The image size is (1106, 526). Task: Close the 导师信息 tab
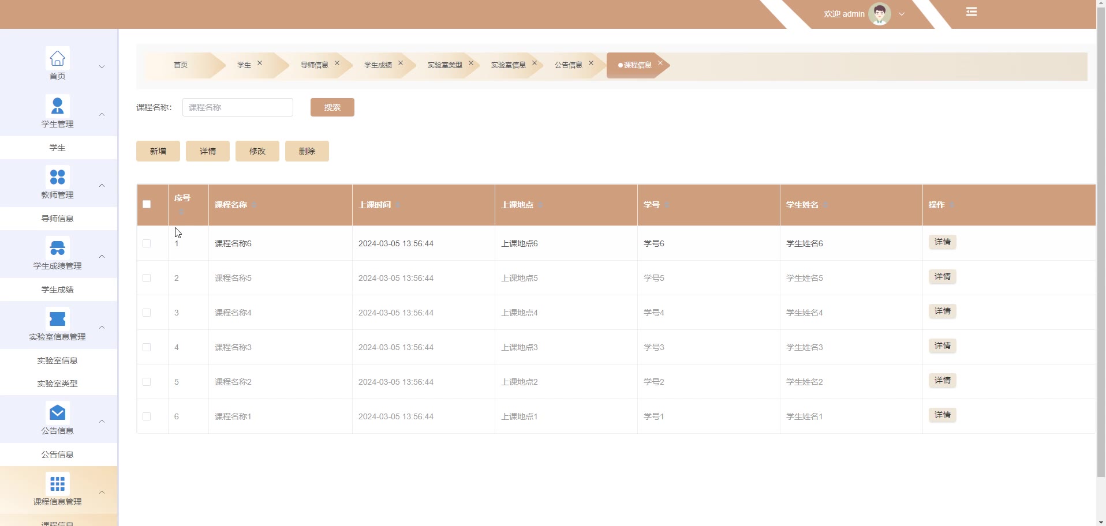(337, 63)
